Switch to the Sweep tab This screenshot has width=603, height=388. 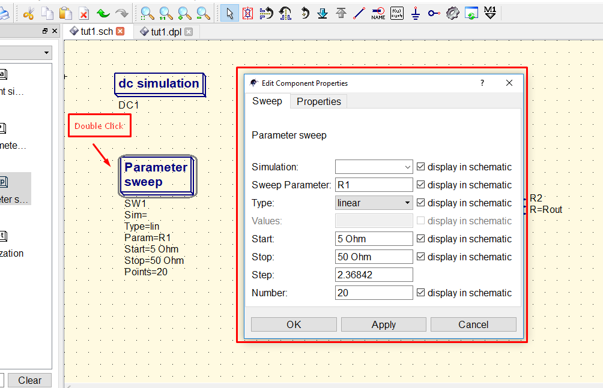[x=267, y=101]
